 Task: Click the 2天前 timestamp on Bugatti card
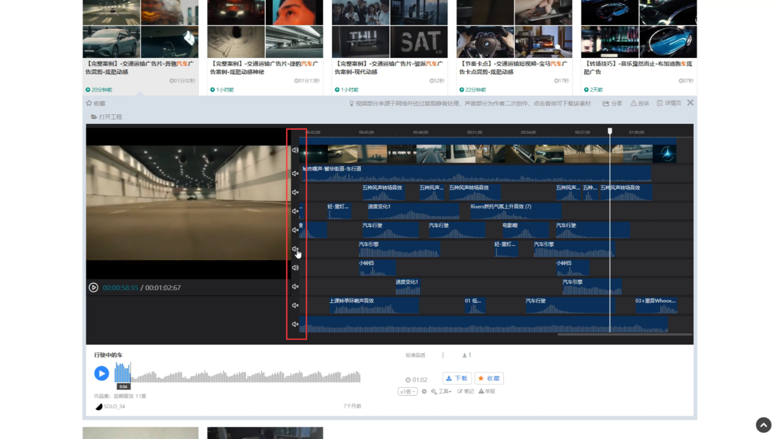[x=593, y=90]
